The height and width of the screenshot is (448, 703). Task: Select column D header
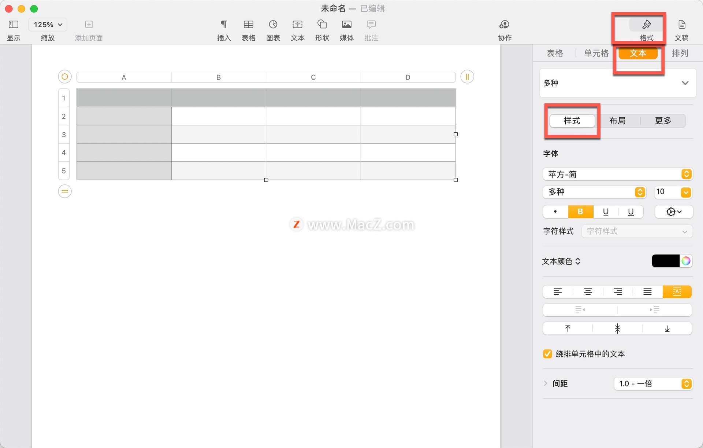click(408, 77)
